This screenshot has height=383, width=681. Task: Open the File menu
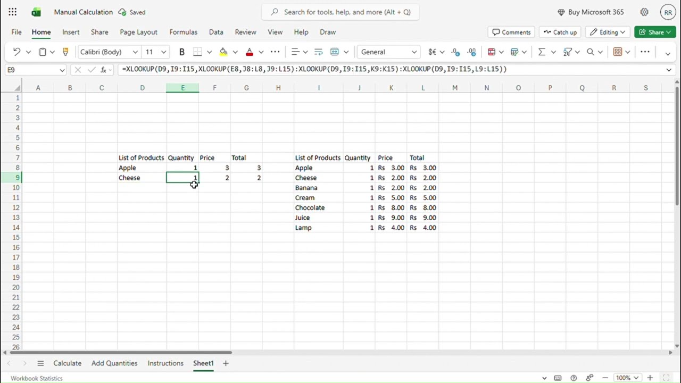(16, 32)
